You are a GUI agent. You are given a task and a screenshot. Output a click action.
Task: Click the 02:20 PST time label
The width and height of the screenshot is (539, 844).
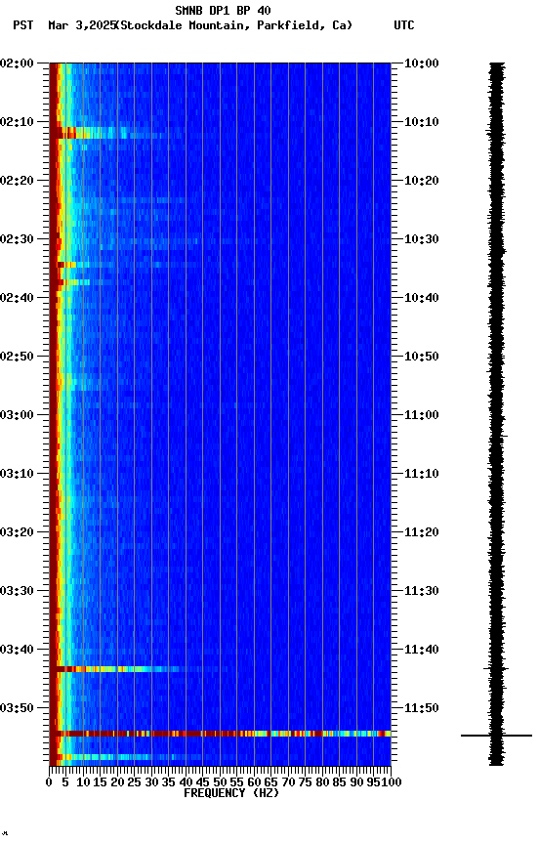pos(17,181)
